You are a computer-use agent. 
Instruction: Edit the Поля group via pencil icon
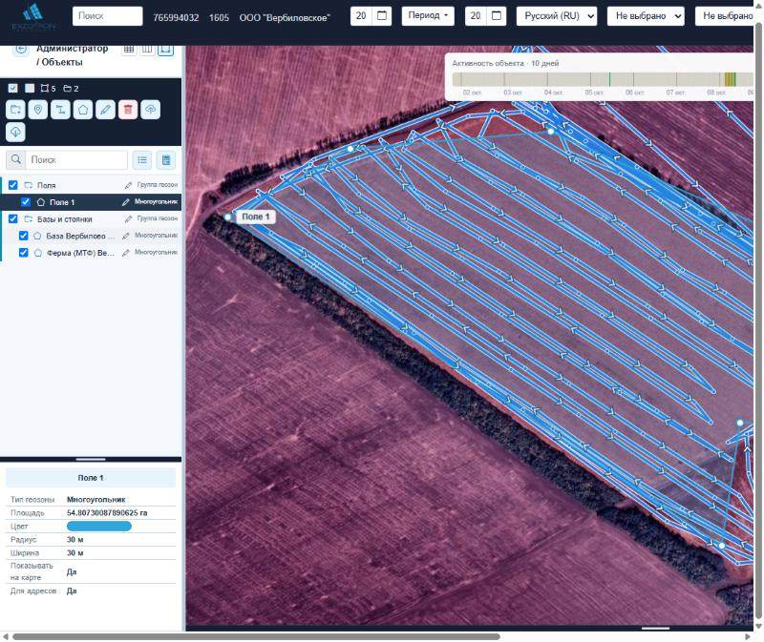(128, 185)
